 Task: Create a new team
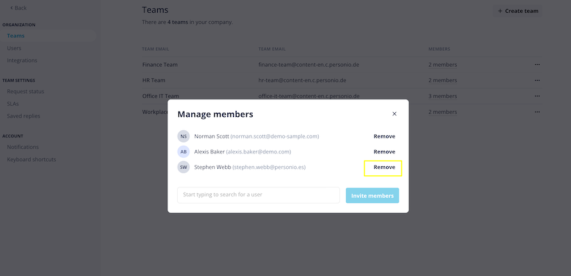click(x=518, y=11)
